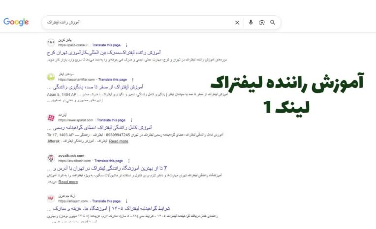
Task: Click the https://avvalbash.com URL text
Action: point(74,161)
